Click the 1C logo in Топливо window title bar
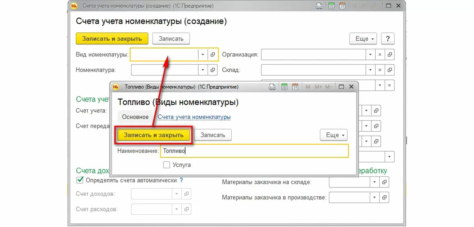 116,87
